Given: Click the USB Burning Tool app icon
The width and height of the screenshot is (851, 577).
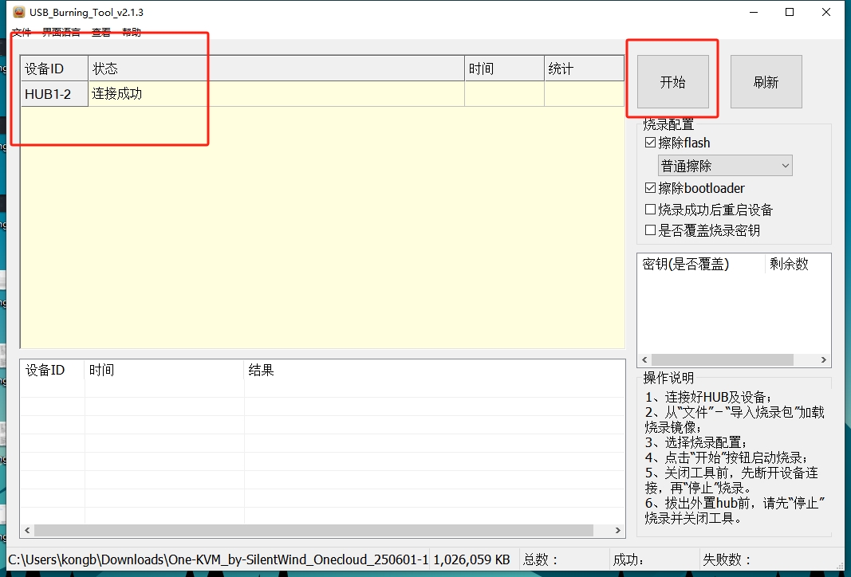Looking at the screenshot, I should [19, 11].
